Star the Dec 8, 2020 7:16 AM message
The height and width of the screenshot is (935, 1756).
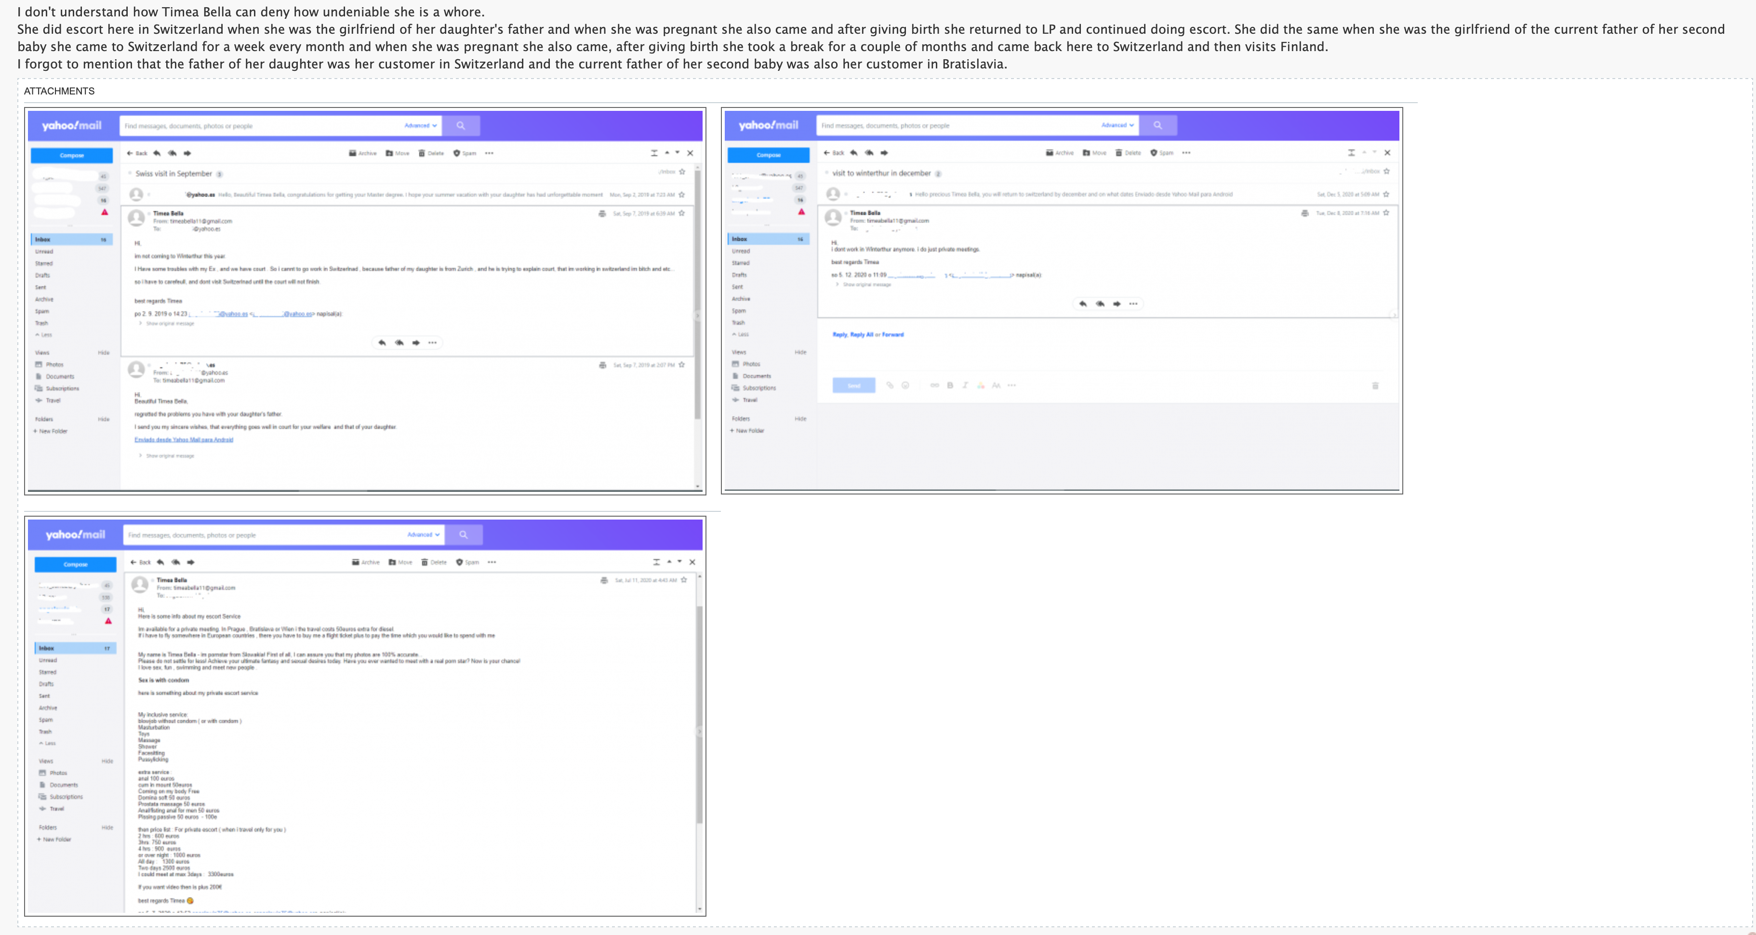(x=1386, y=213)
